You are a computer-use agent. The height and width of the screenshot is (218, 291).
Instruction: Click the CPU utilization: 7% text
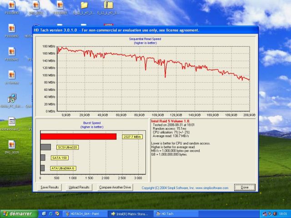(x=171, y=132)
